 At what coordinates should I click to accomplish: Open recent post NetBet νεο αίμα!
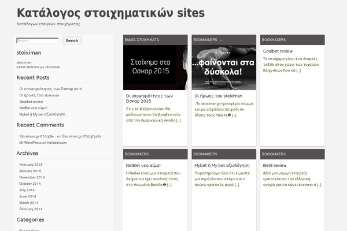[x=33, y=108]
